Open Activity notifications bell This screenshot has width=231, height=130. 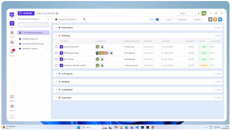12,52
